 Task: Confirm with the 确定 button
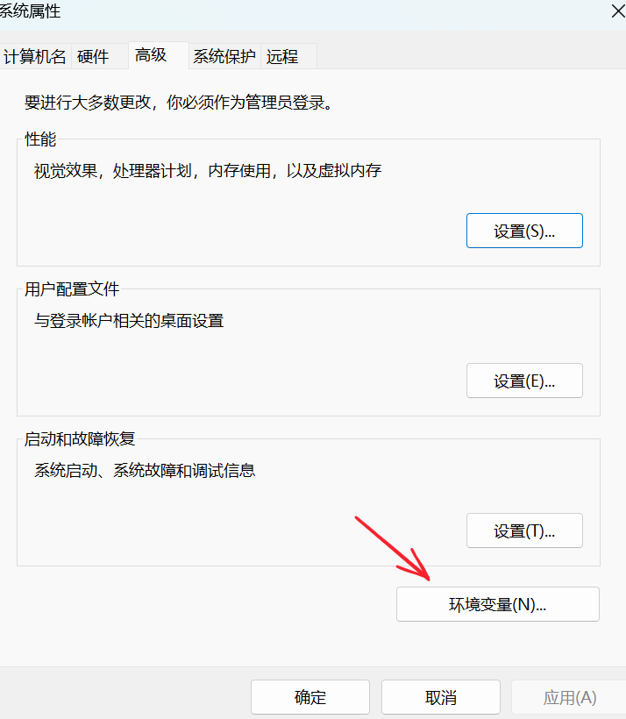point(309,698)
